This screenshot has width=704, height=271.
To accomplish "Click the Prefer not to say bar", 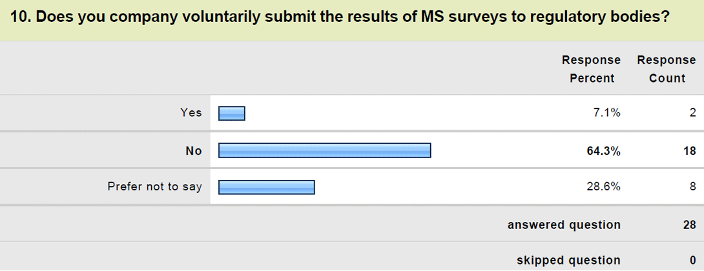I will click(267, 187).
